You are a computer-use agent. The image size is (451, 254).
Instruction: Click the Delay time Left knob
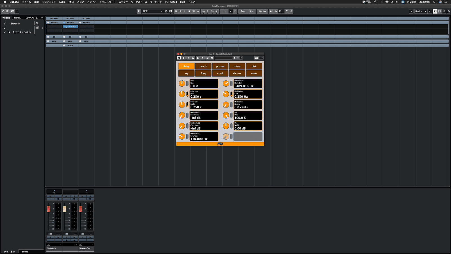(x=182, y=94)
